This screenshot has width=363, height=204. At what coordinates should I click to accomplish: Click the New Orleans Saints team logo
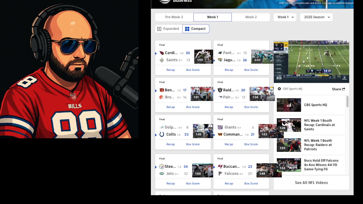pos(162,60)
